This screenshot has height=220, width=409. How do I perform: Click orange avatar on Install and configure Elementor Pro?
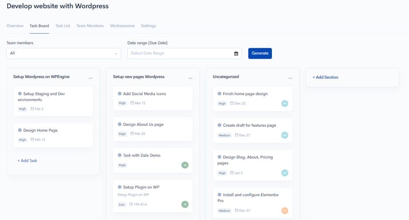(x=285, y=210)
